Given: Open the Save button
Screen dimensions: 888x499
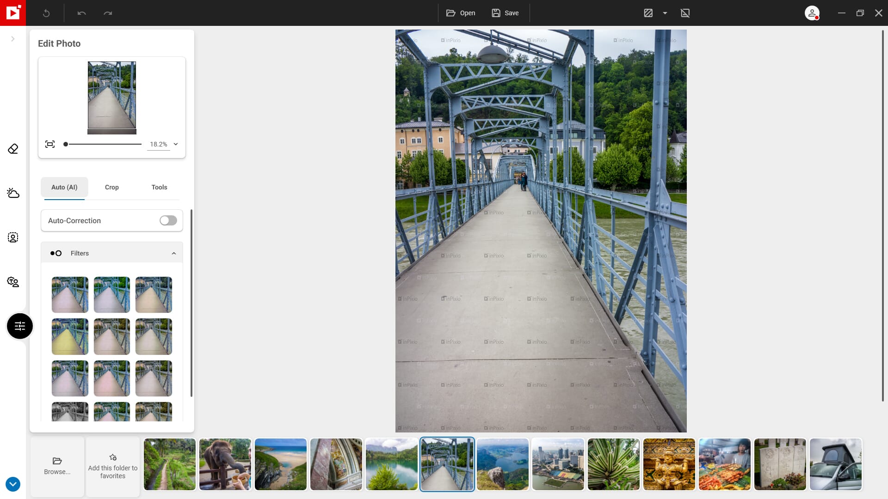Looking at the screenshot, I should click(505, 13).
